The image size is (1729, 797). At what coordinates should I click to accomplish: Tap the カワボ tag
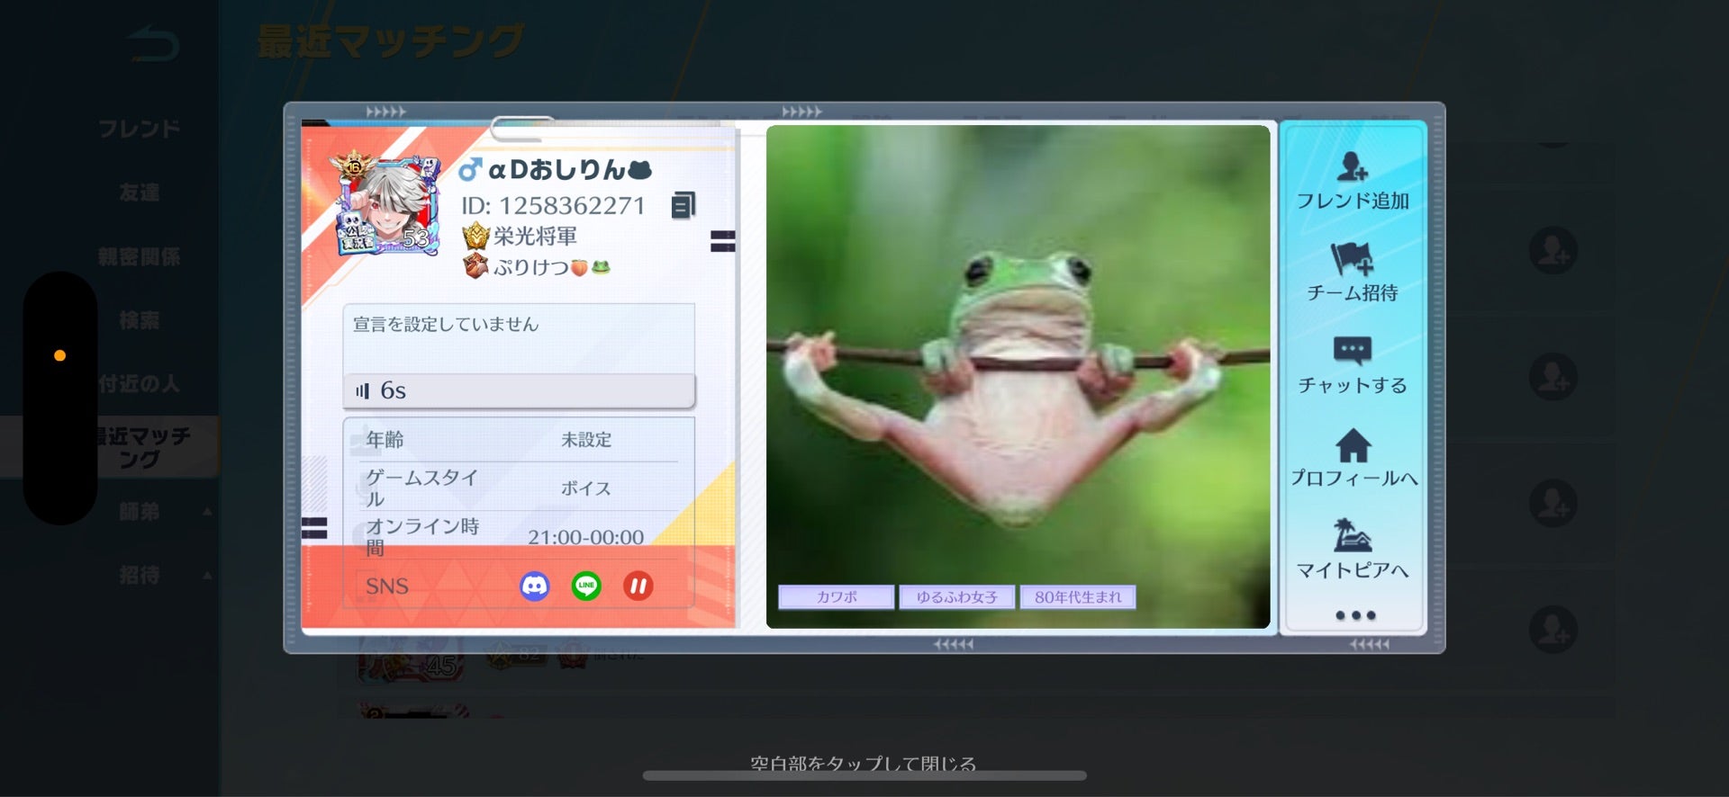tap(837, 597)
